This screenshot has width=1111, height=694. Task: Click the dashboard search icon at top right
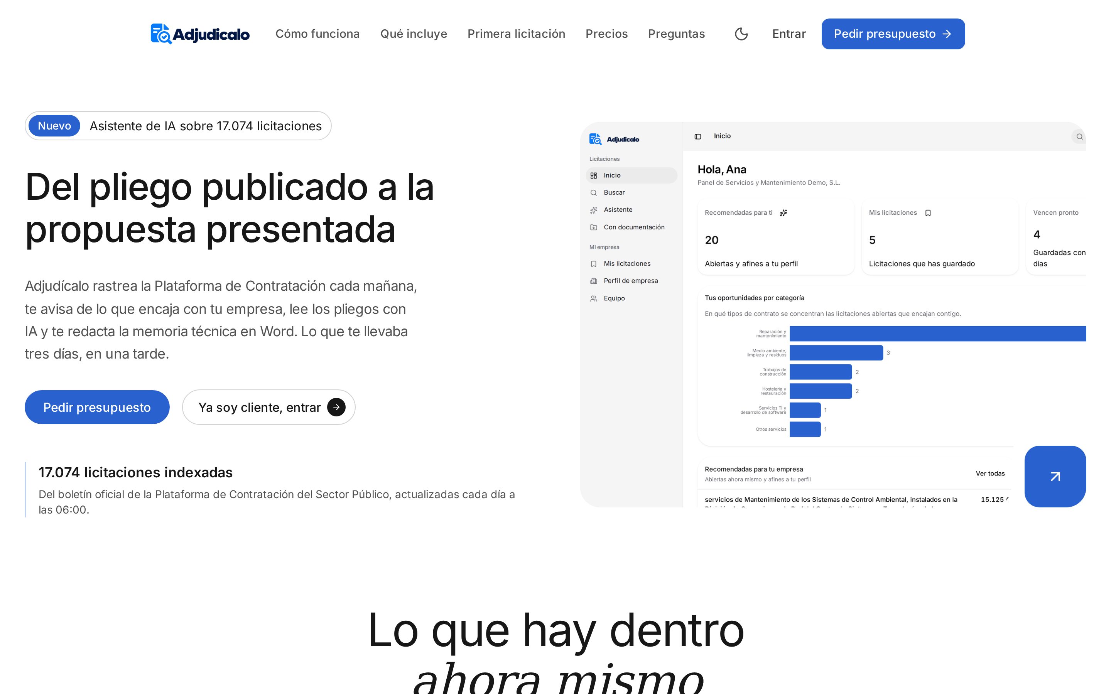[1079, 136]
